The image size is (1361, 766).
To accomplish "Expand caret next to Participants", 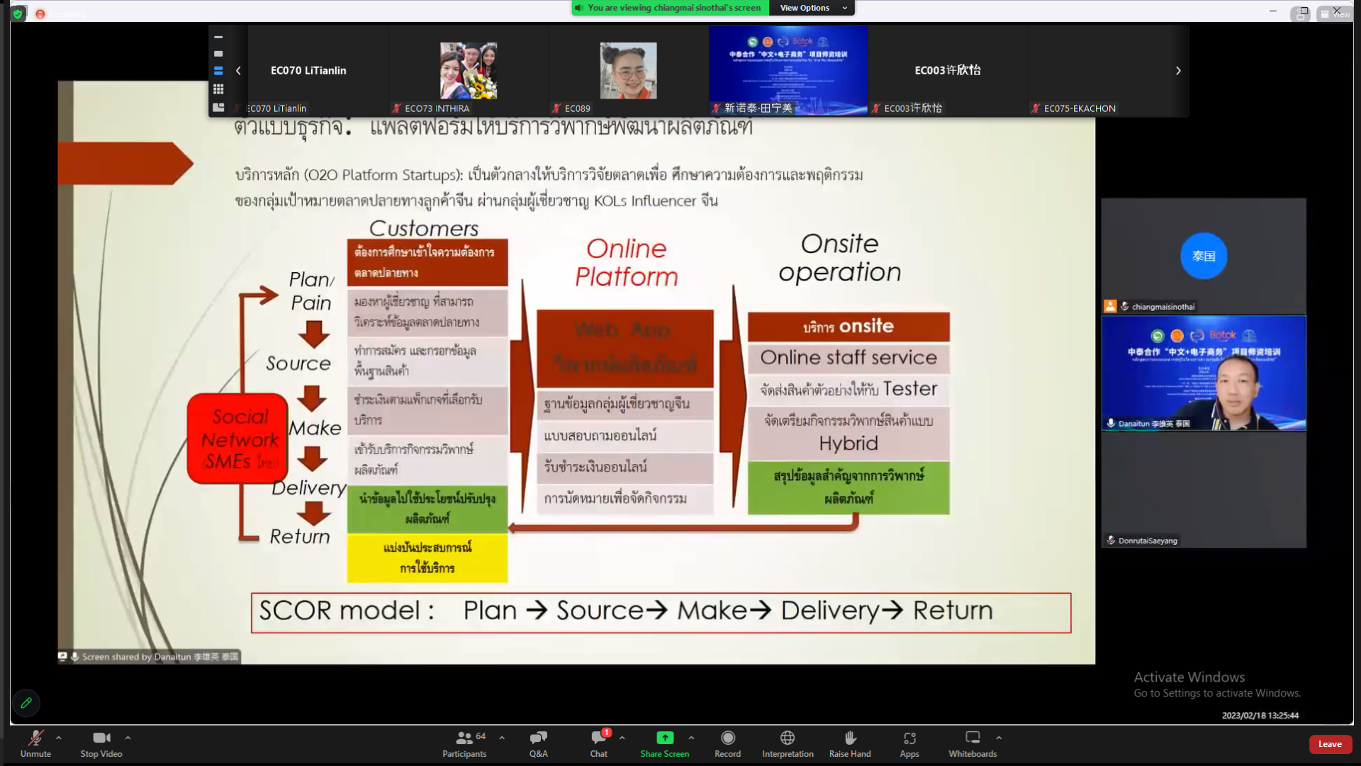I will [502, 738].
